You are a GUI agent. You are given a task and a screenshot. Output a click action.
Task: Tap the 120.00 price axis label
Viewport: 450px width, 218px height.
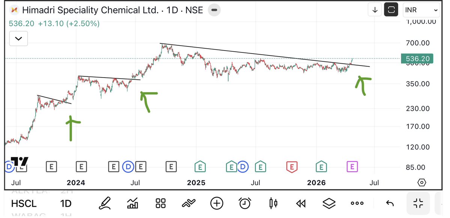point(418,147)
